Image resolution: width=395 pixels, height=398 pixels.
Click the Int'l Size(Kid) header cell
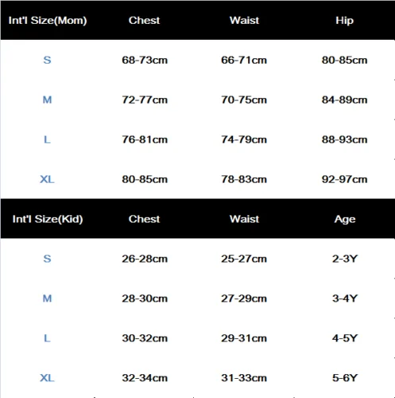(x=48, y=219)
